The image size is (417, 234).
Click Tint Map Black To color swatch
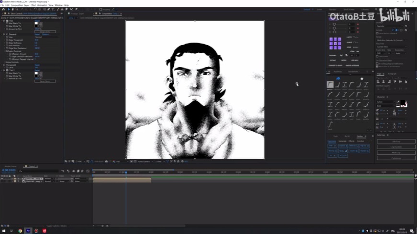tap(36, 23)
